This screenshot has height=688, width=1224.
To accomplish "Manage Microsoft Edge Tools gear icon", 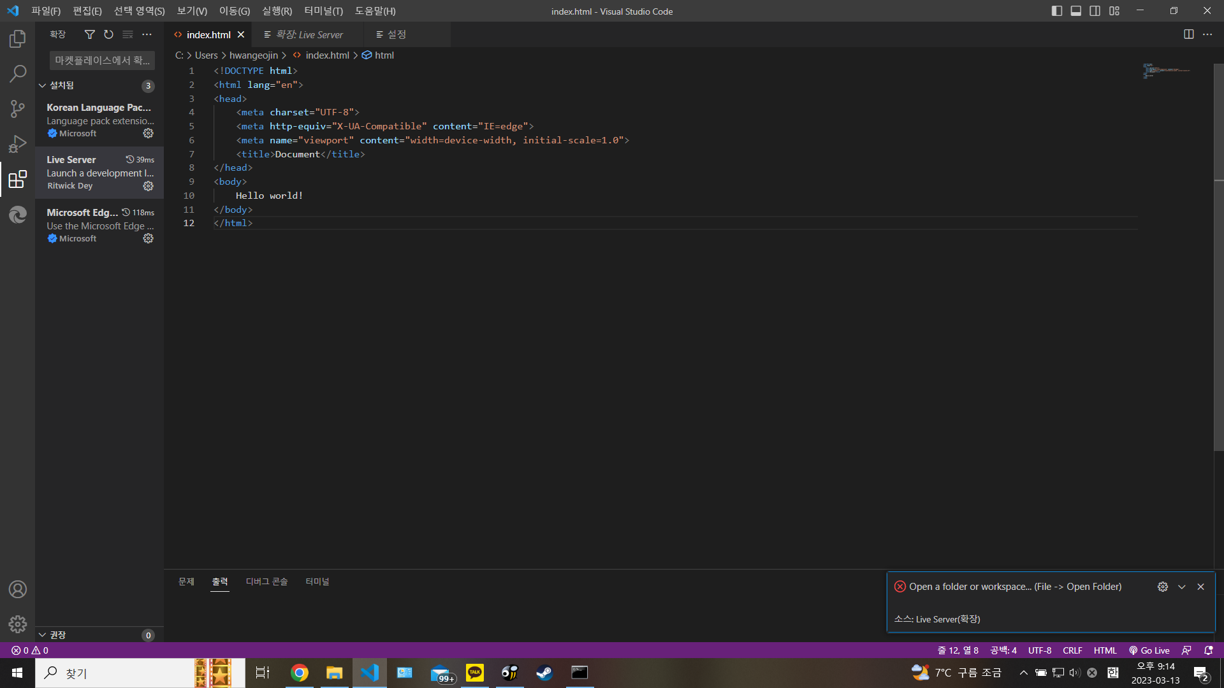I will tap(148, 238).
